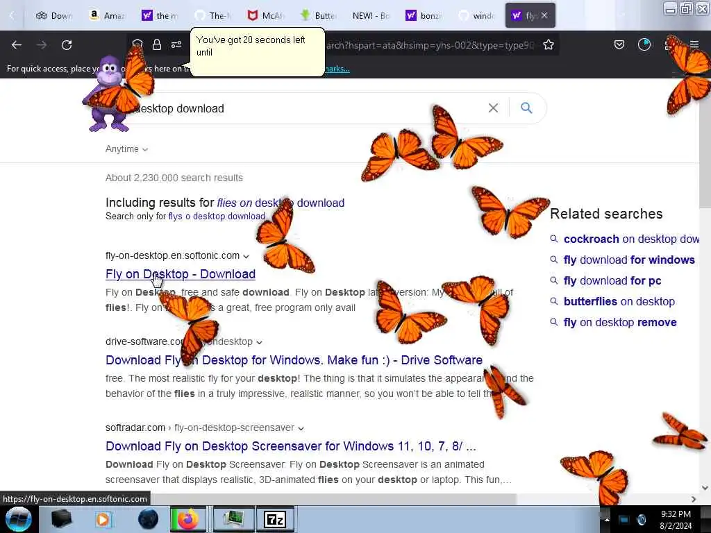
Task: Click the purple BonziBuddy gorilla
Action: [108, 94]
